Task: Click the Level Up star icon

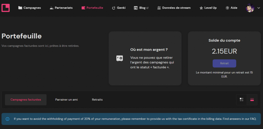Action: tap(201, 8)
